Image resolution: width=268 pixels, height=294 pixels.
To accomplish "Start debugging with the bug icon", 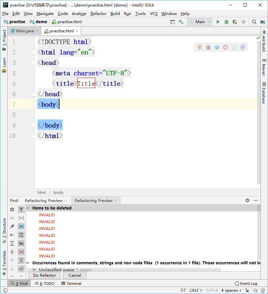I will 226,22.
